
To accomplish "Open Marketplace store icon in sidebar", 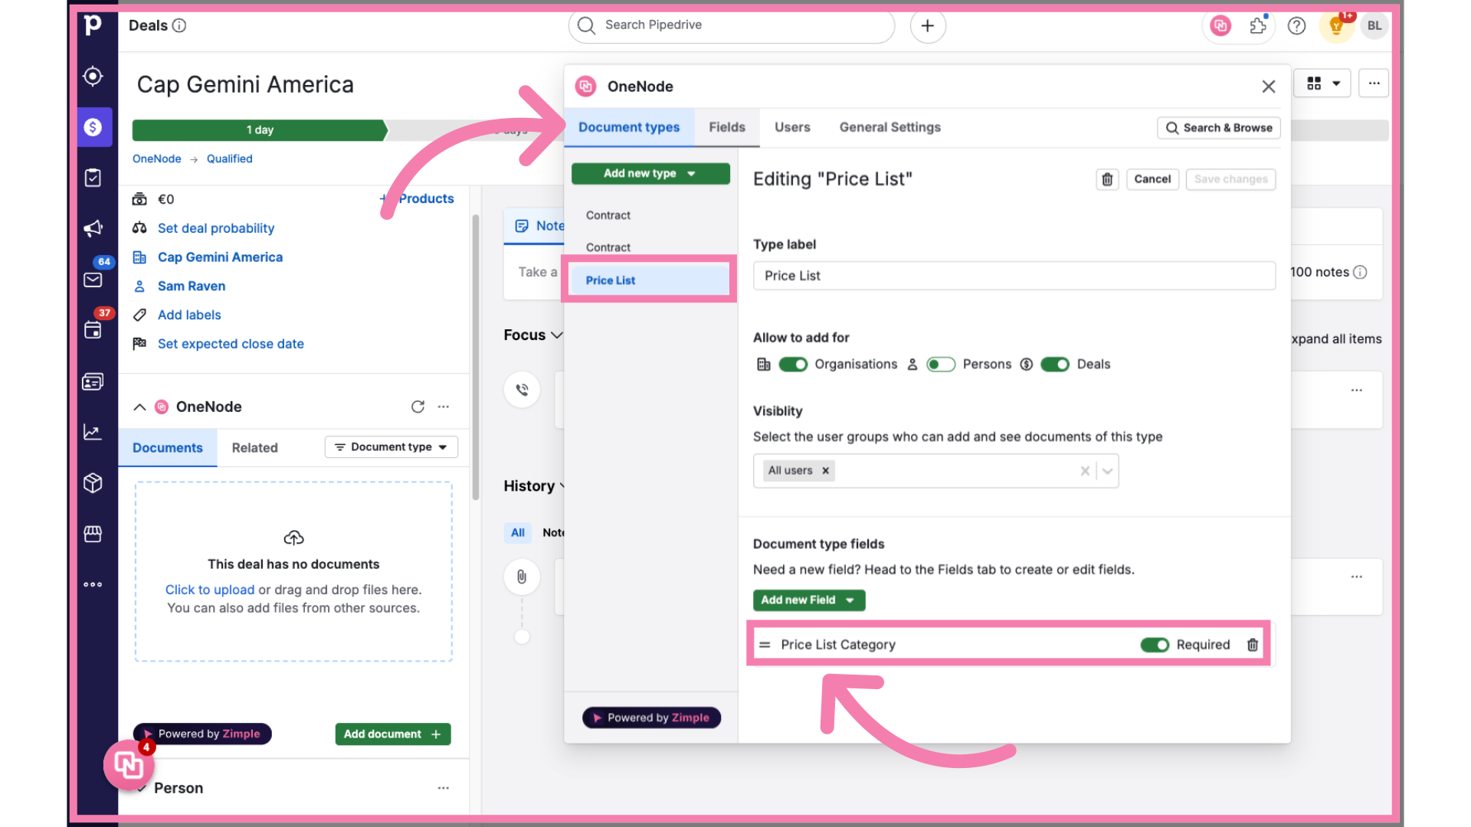I will click(93, 534).
